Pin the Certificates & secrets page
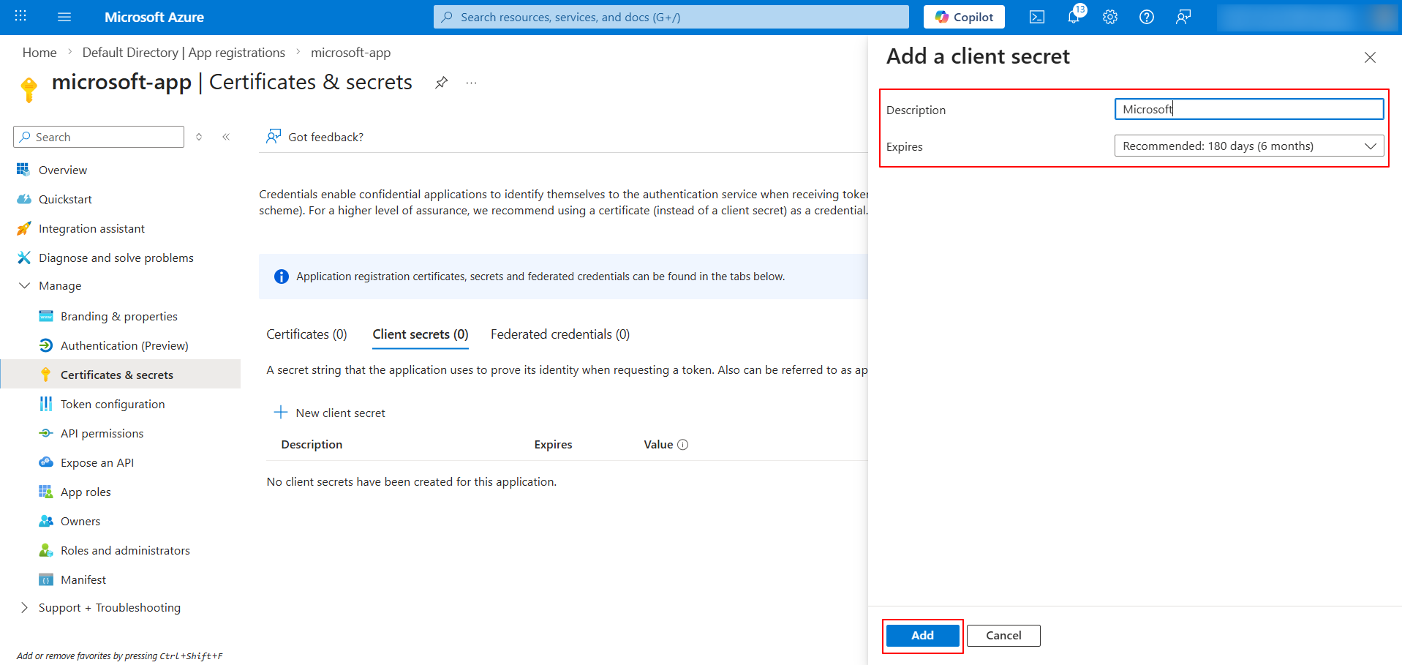The height and width of the screenshot is (665, 1402). (441, 83)
